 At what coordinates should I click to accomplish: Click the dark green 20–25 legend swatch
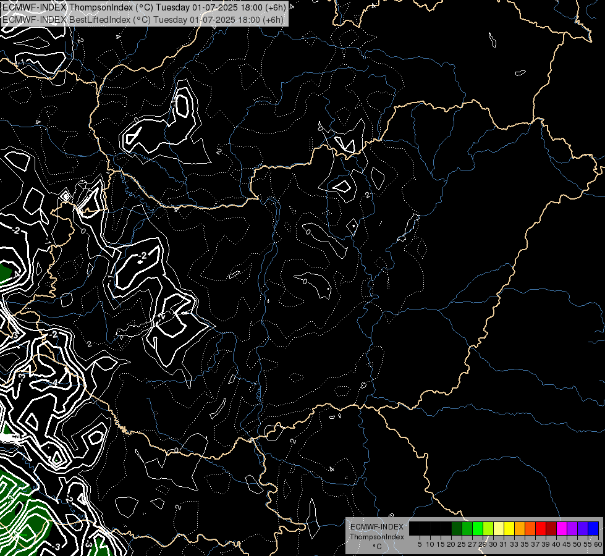click(x=457, y=528)
